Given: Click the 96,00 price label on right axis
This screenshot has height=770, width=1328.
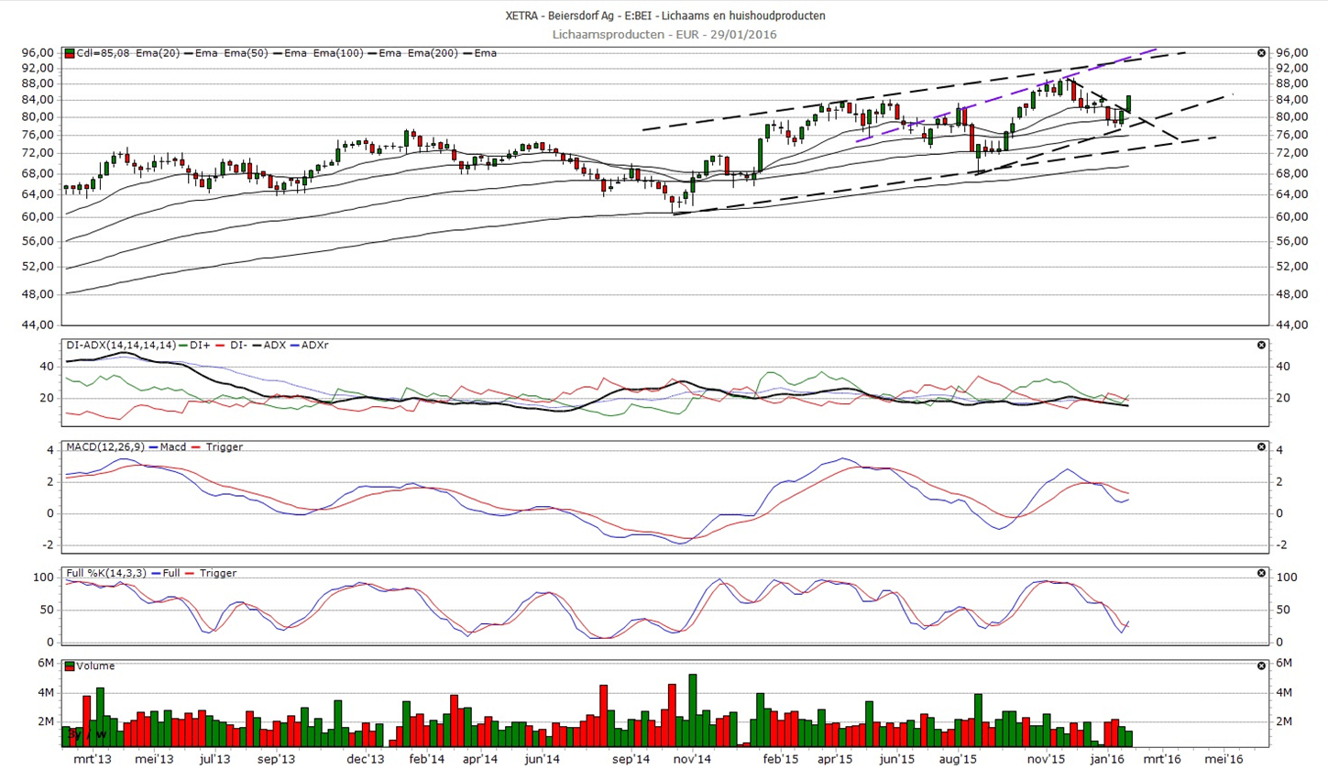Looking at the screenshot, I should 1291,53.
